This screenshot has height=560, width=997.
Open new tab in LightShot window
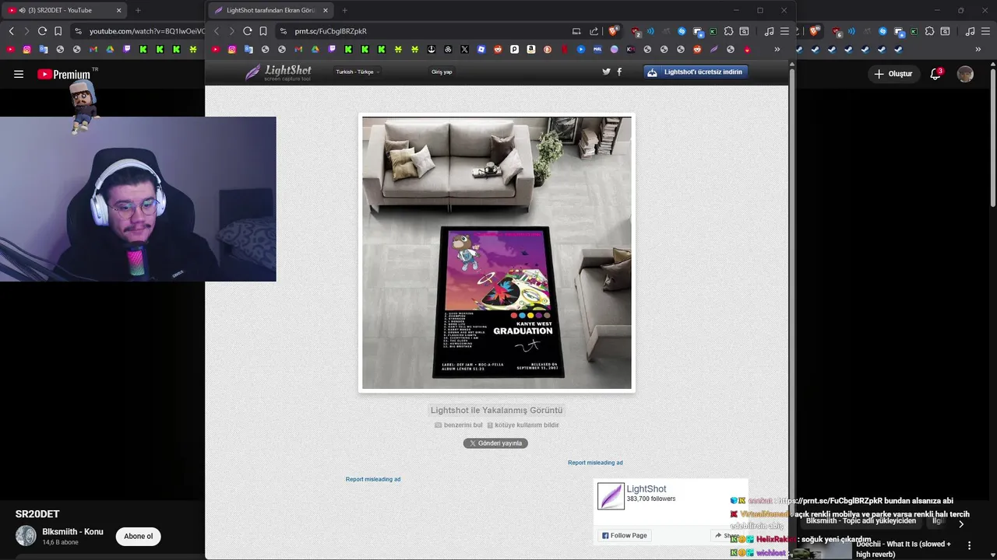click(345, 10)
